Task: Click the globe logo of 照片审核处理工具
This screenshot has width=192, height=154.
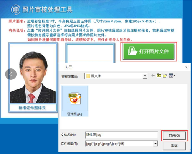Action: (16, 10)
